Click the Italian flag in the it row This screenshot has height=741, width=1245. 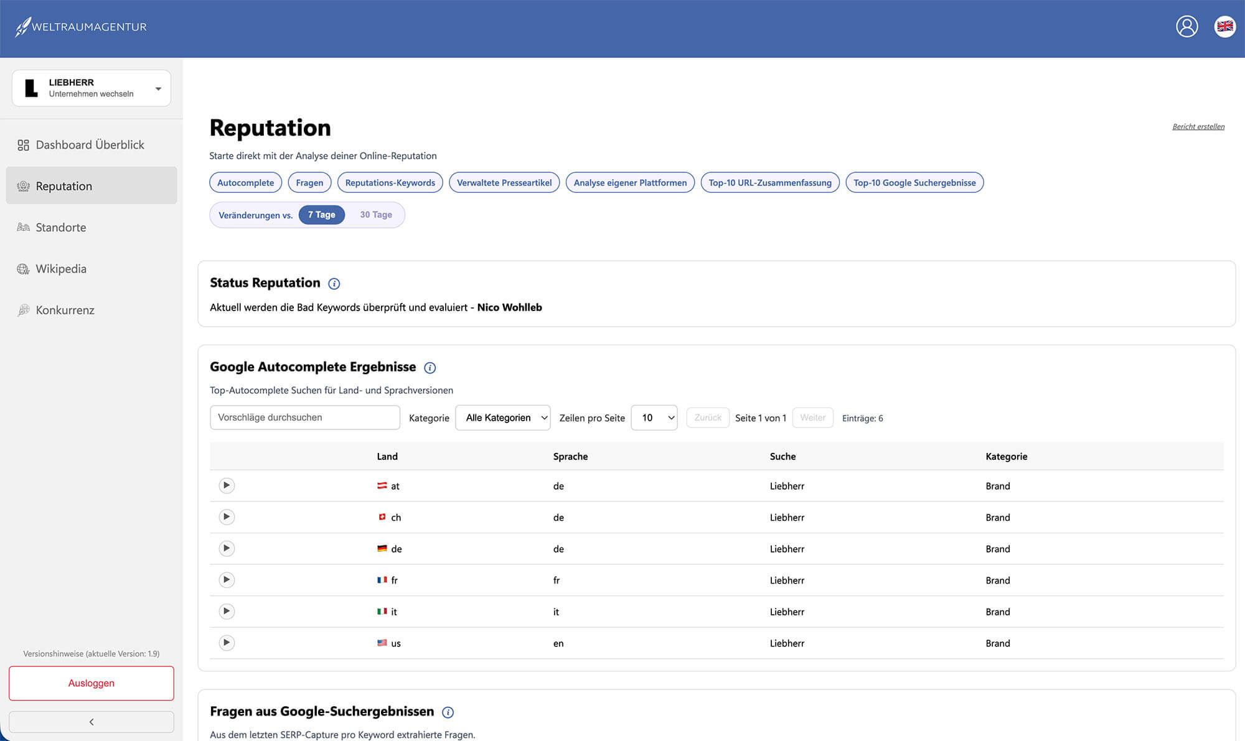[x=382, y=612]
